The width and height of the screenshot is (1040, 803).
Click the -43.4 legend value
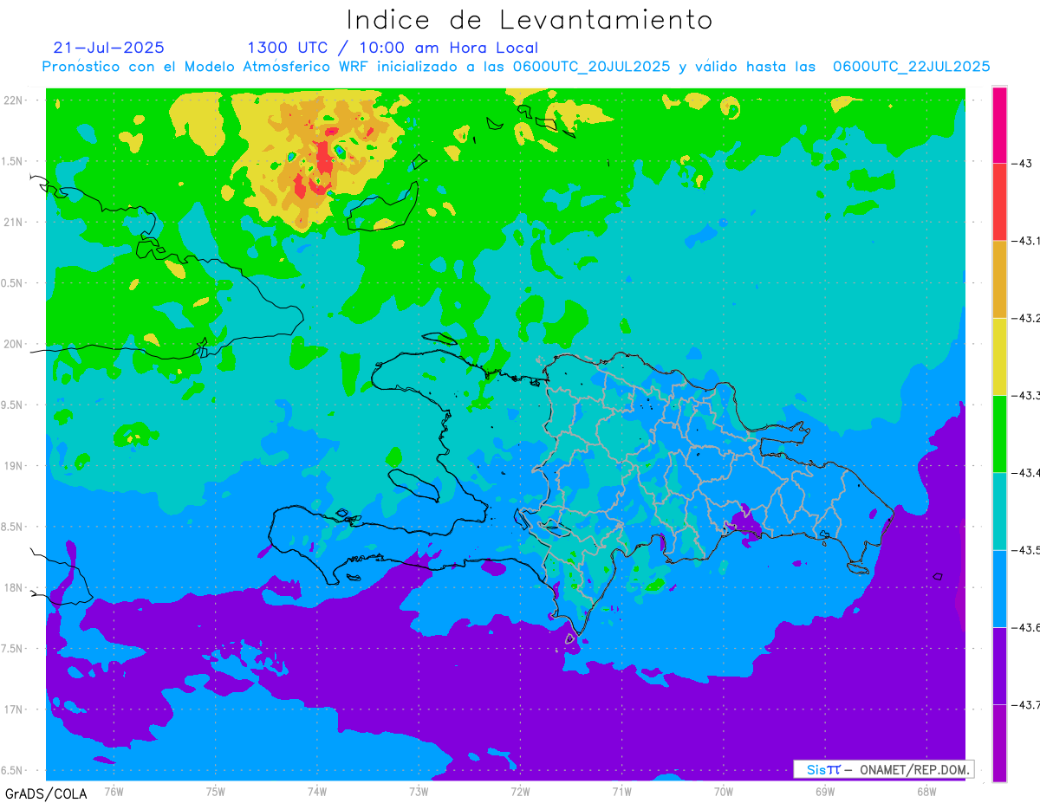(x=1025, y=472)
